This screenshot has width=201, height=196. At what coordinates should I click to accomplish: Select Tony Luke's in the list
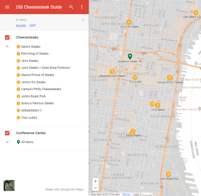[27, 118]
